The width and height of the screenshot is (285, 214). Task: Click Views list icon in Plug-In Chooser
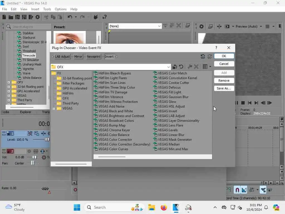point(205,67)
